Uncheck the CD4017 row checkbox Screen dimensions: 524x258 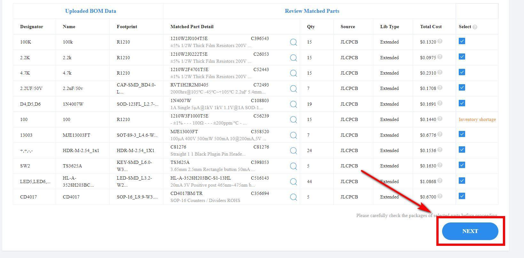point(462,196)
